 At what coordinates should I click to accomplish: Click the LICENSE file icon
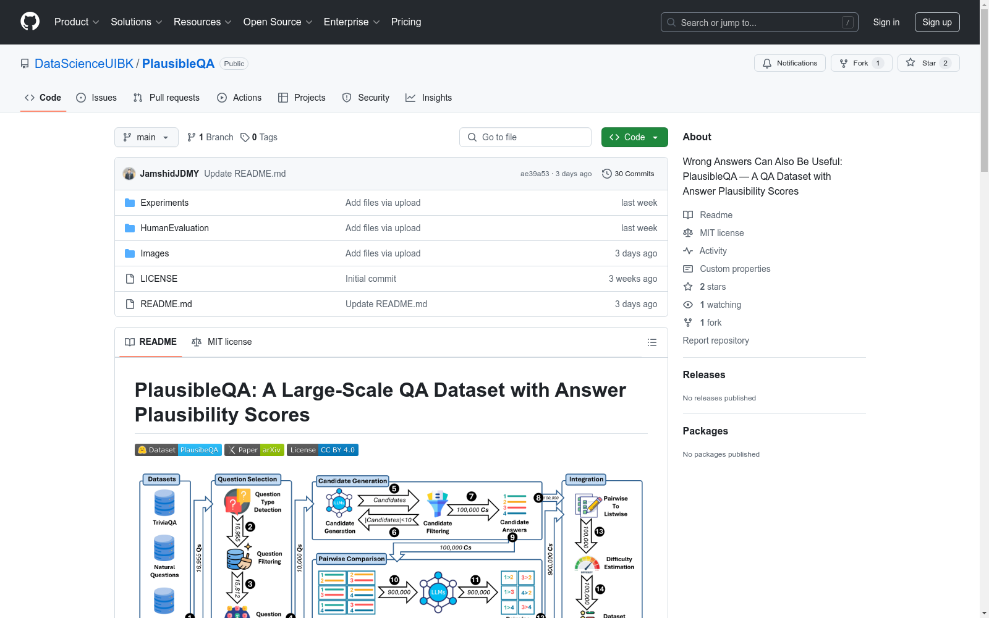point(130,279)
